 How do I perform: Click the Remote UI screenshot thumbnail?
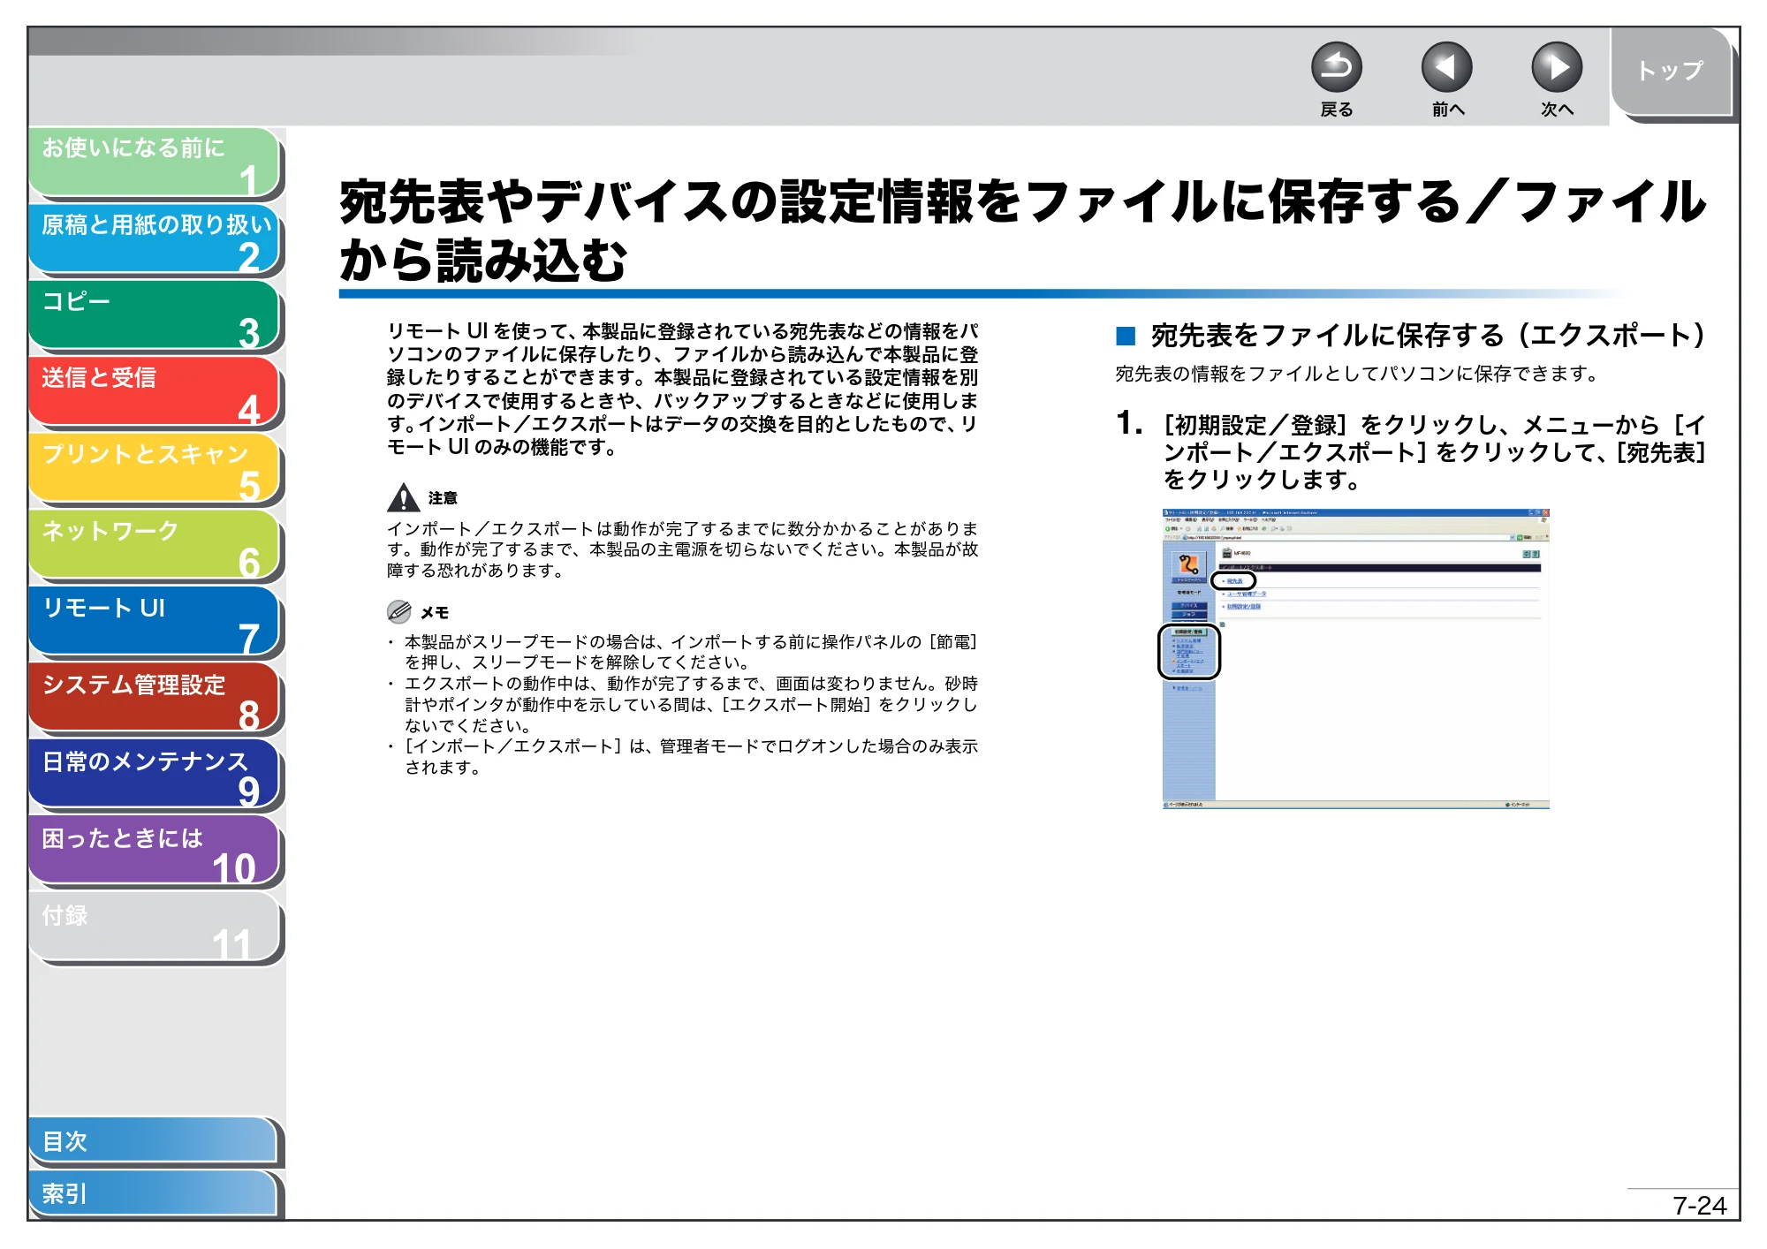1355,659
